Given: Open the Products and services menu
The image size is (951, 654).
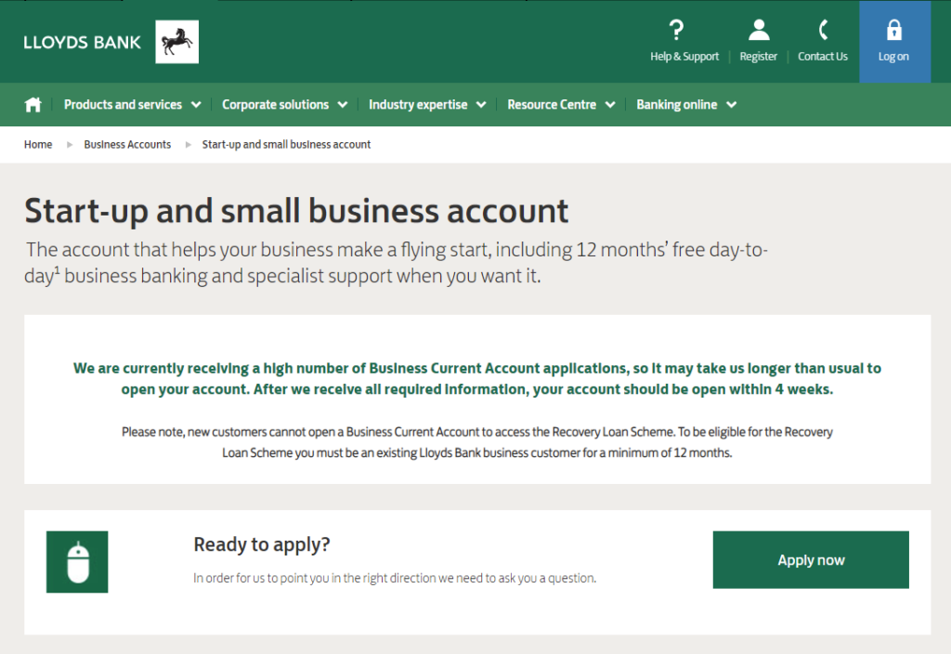Looking at the screenshot, I should 123,105.
